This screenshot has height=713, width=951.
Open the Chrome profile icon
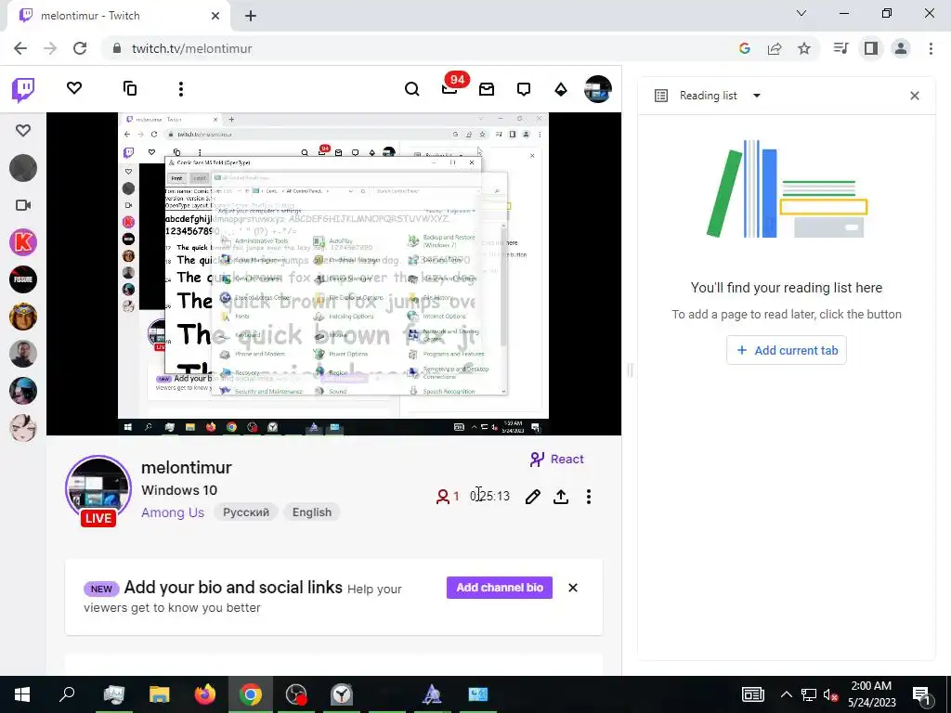pos(901,48)
